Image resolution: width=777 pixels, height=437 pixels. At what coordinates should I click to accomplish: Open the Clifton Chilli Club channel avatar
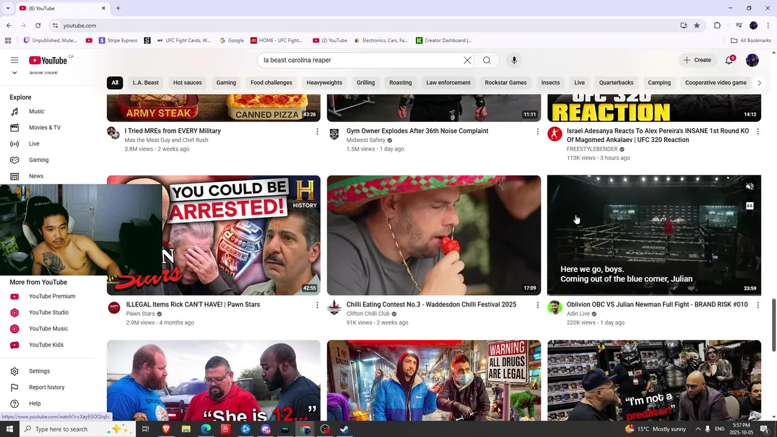click(x=334, y=307)
